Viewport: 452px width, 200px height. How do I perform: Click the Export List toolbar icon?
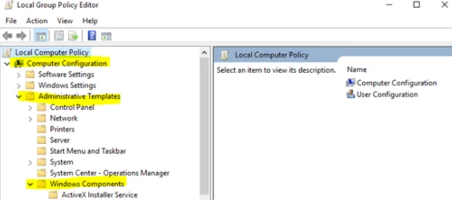pyautogui.click(x=73, y=36)
